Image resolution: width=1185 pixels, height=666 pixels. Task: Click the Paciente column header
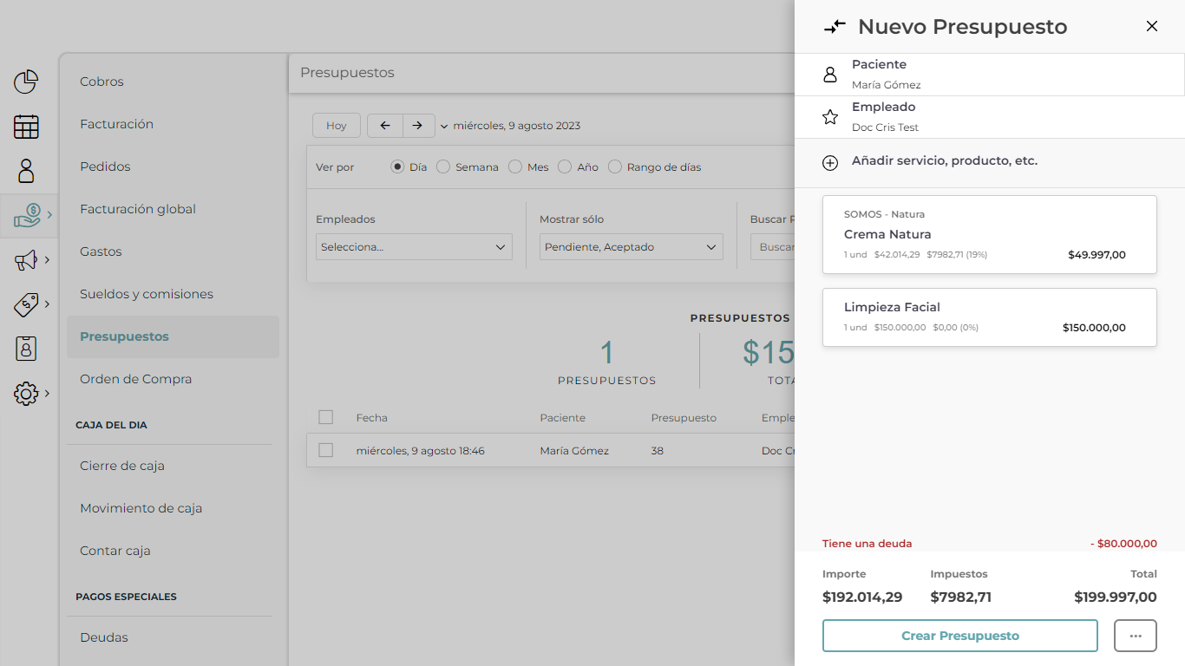(x=562, y=418)
